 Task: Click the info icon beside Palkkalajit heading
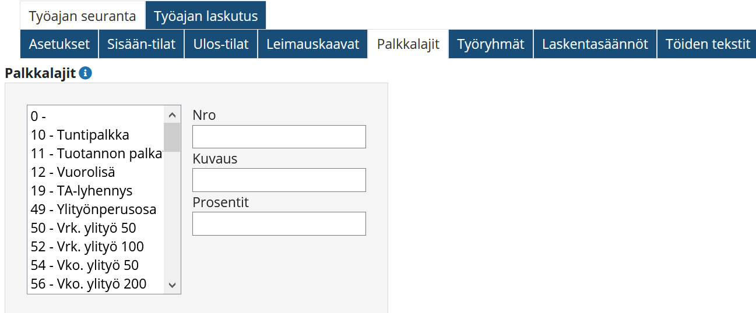coord(86,73)
